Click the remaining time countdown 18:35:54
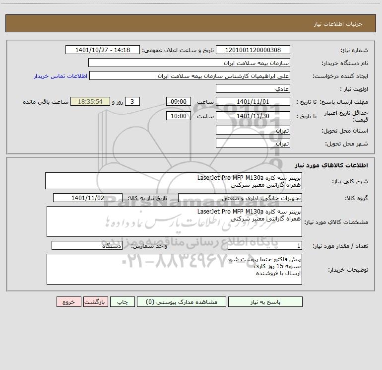This screenshot has width=382, height=370. pos(90,101)
